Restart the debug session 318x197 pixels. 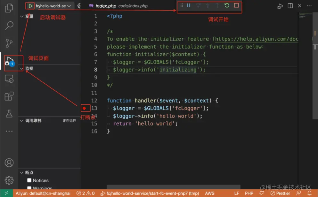(227, 5)
